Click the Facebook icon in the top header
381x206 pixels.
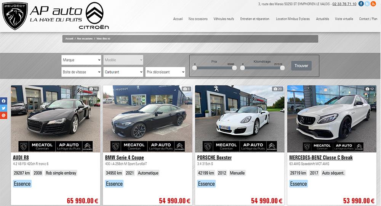point(361,4)
